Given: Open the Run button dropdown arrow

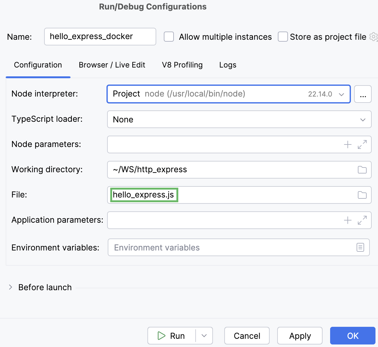Looking at the screenshot, I should (204, 336).
